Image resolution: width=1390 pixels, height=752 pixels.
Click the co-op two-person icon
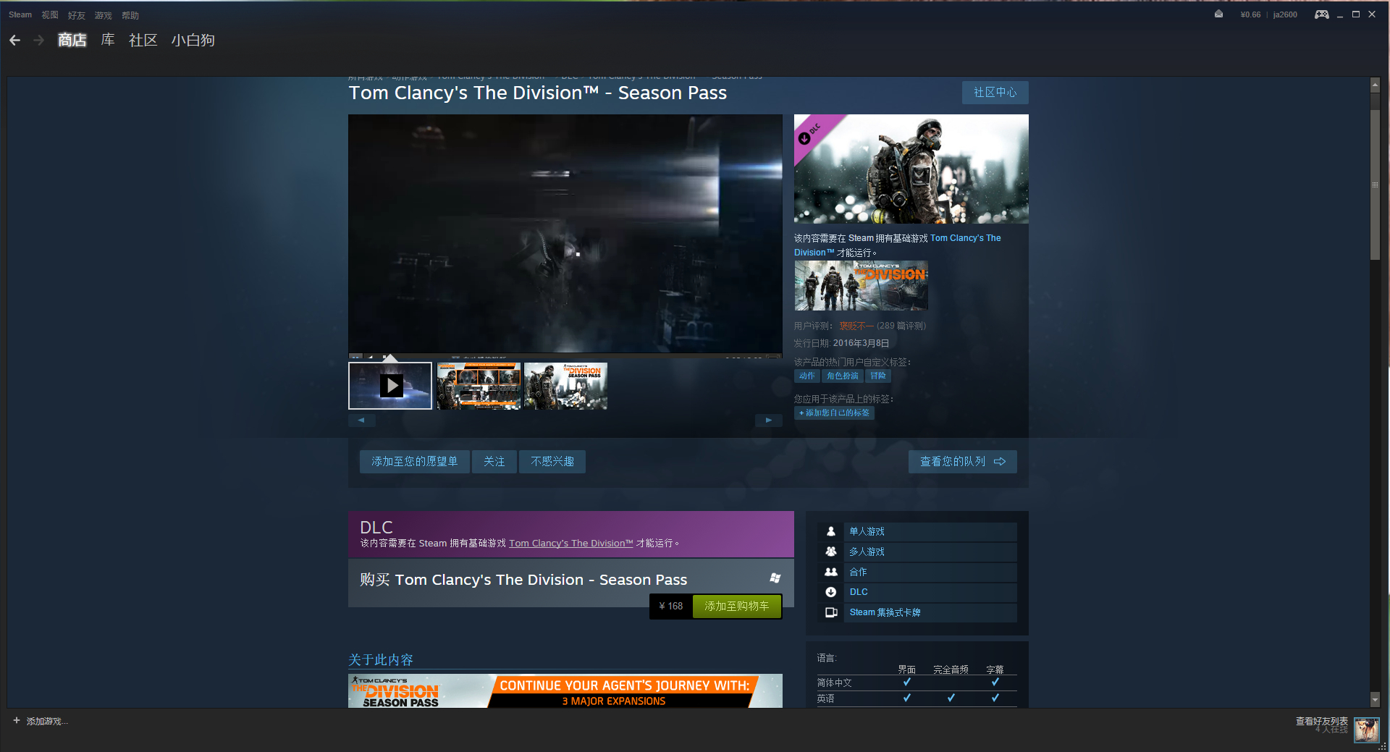point(831,572)
